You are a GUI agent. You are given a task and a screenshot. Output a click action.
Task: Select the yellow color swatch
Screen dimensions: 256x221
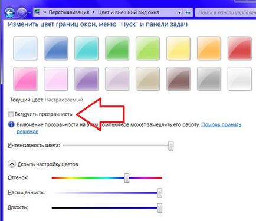(x=178, y=48)
